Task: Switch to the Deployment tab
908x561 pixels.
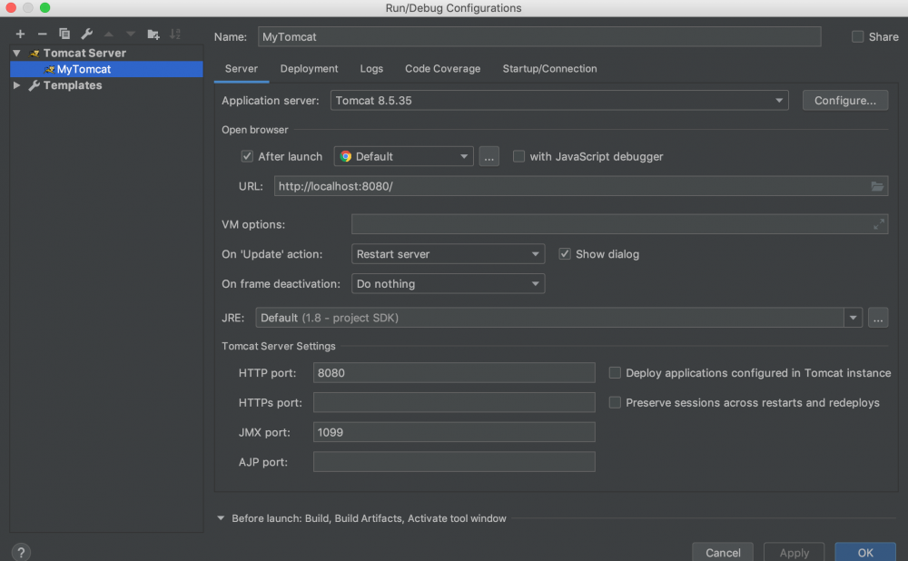Action: tap(309, 69)
